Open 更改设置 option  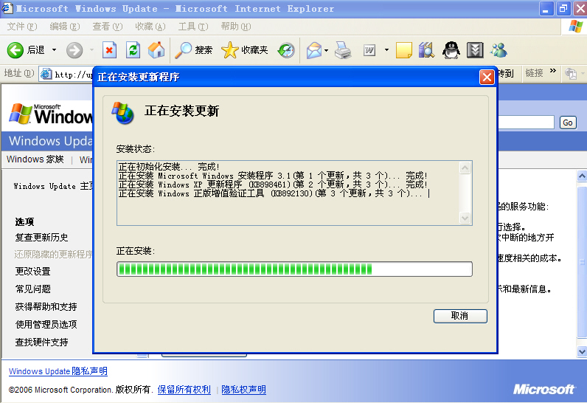pyautogui.click(x=32, y=271)
